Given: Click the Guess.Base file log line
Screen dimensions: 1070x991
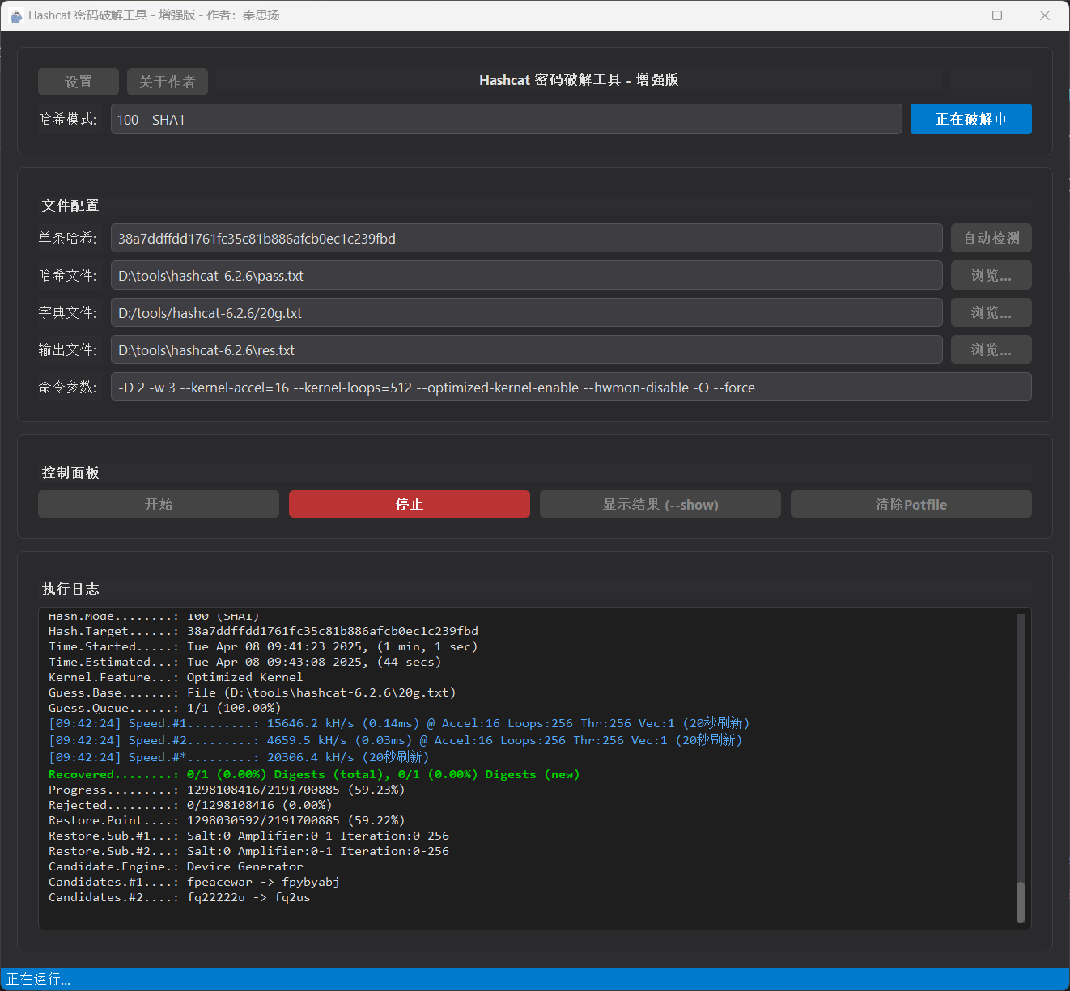Looking at the screenshot, I should coord(253,692).
